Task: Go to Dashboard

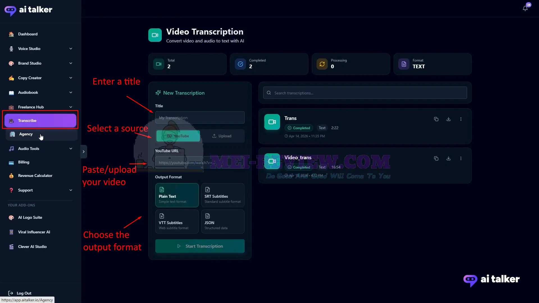Action: [x=40, y=34]
